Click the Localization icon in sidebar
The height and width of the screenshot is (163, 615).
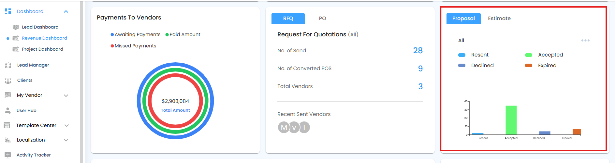8,140
